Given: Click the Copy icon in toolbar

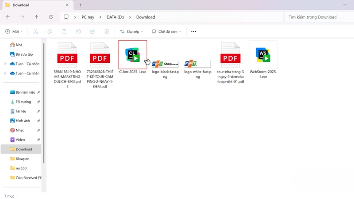Looking at the screenshot, I should point(50,31).
